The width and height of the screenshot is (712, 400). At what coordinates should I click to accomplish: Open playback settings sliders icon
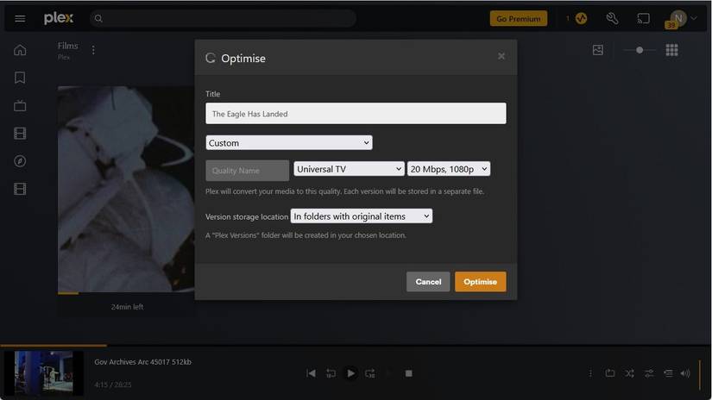pos(649,373)
